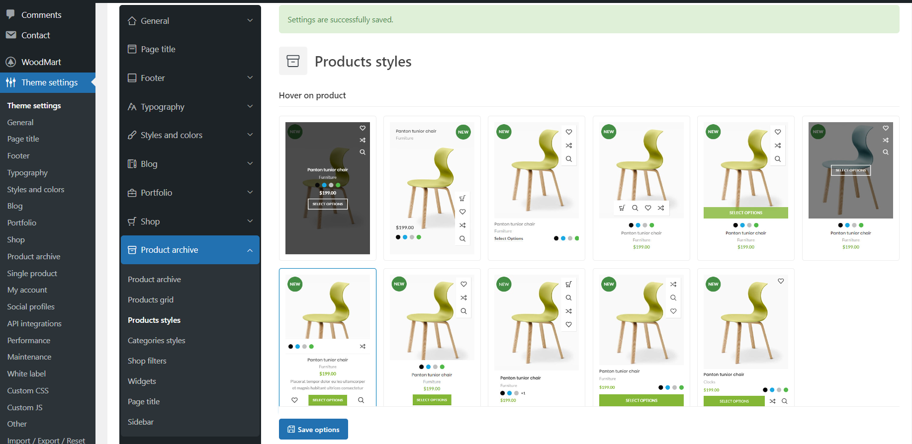Select hover style showing product description text
The image size is (912, 444).
[x=328, y=338]
